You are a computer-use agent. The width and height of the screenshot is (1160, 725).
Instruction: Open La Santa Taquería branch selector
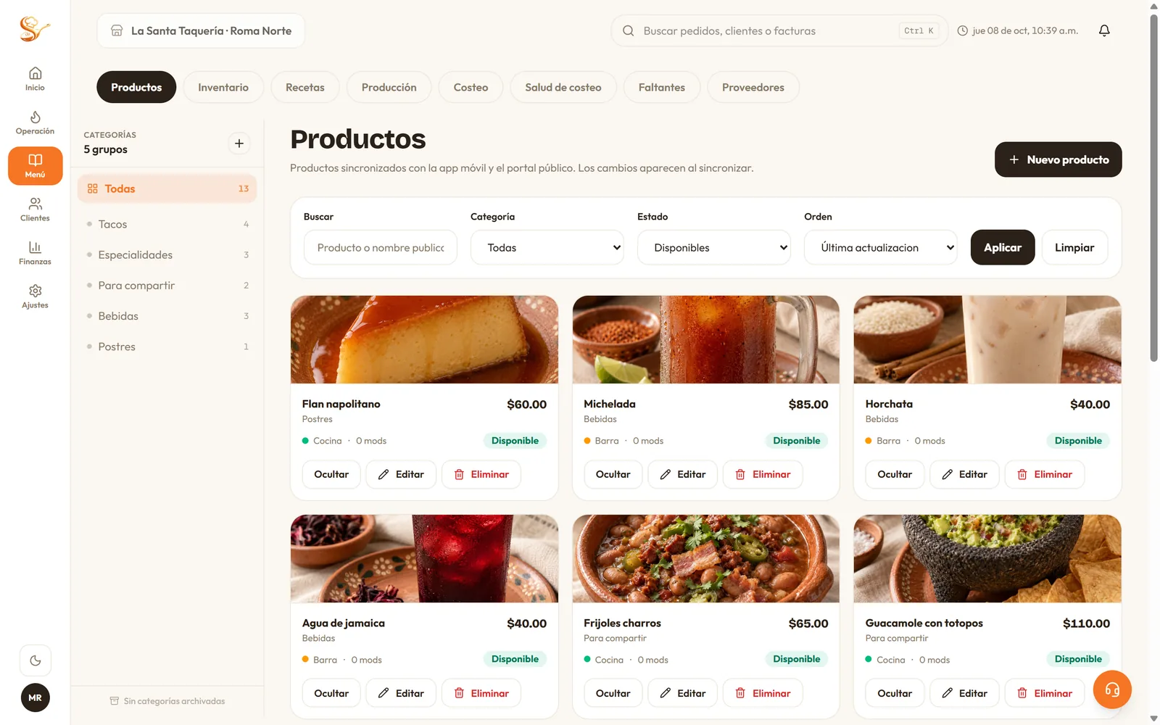pos(201,30)
